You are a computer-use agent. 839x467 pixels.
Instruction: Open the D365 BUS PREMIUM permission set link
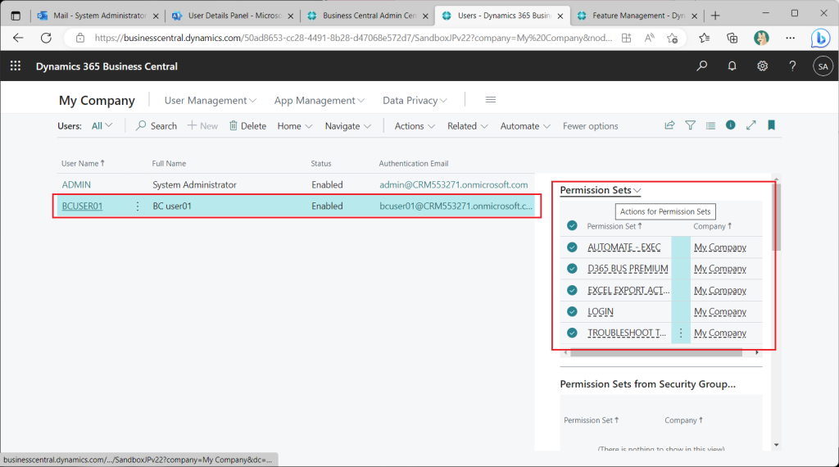click(628, 269)
